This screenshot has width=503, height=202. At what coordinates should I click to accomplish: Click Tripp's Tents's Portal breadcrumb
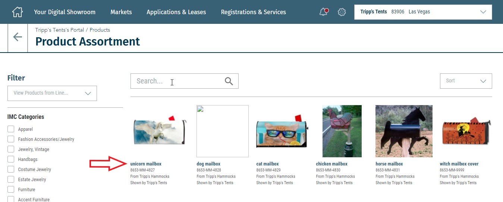click(60, 30)
